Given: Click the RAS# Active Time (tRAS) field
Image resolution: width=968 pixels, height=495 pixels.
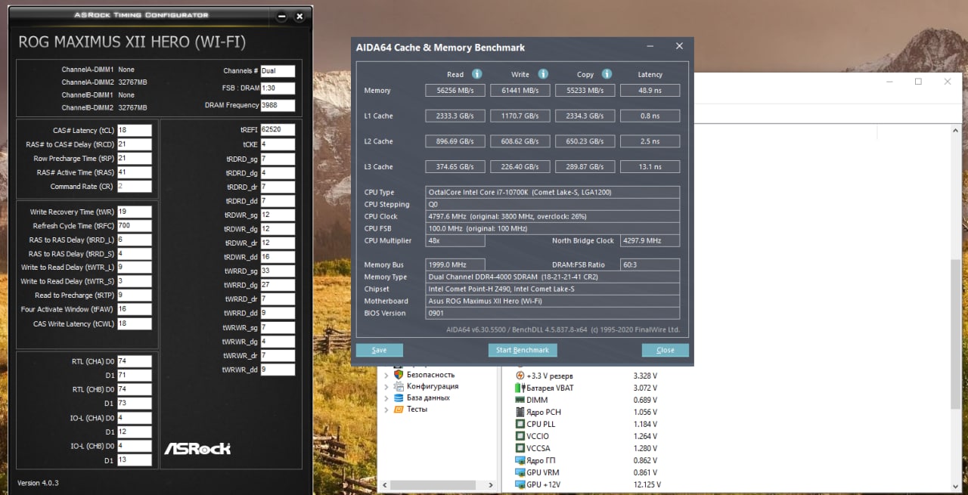Looking at the screenshot, I should [x=135, y=172].
